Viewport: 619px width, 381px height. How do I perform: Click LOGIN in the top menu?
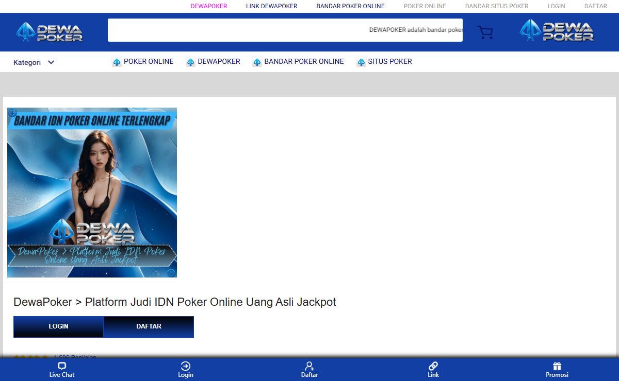(557, 6)
